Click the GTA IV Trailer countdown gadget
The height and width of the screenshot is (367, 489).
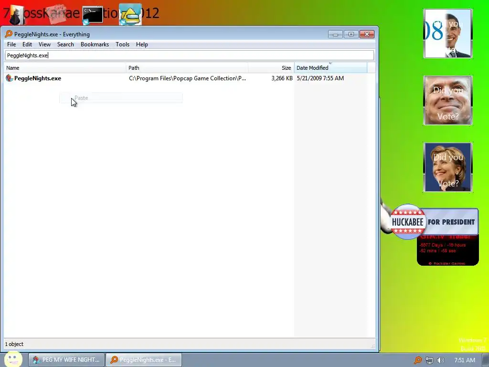(448, 250)
